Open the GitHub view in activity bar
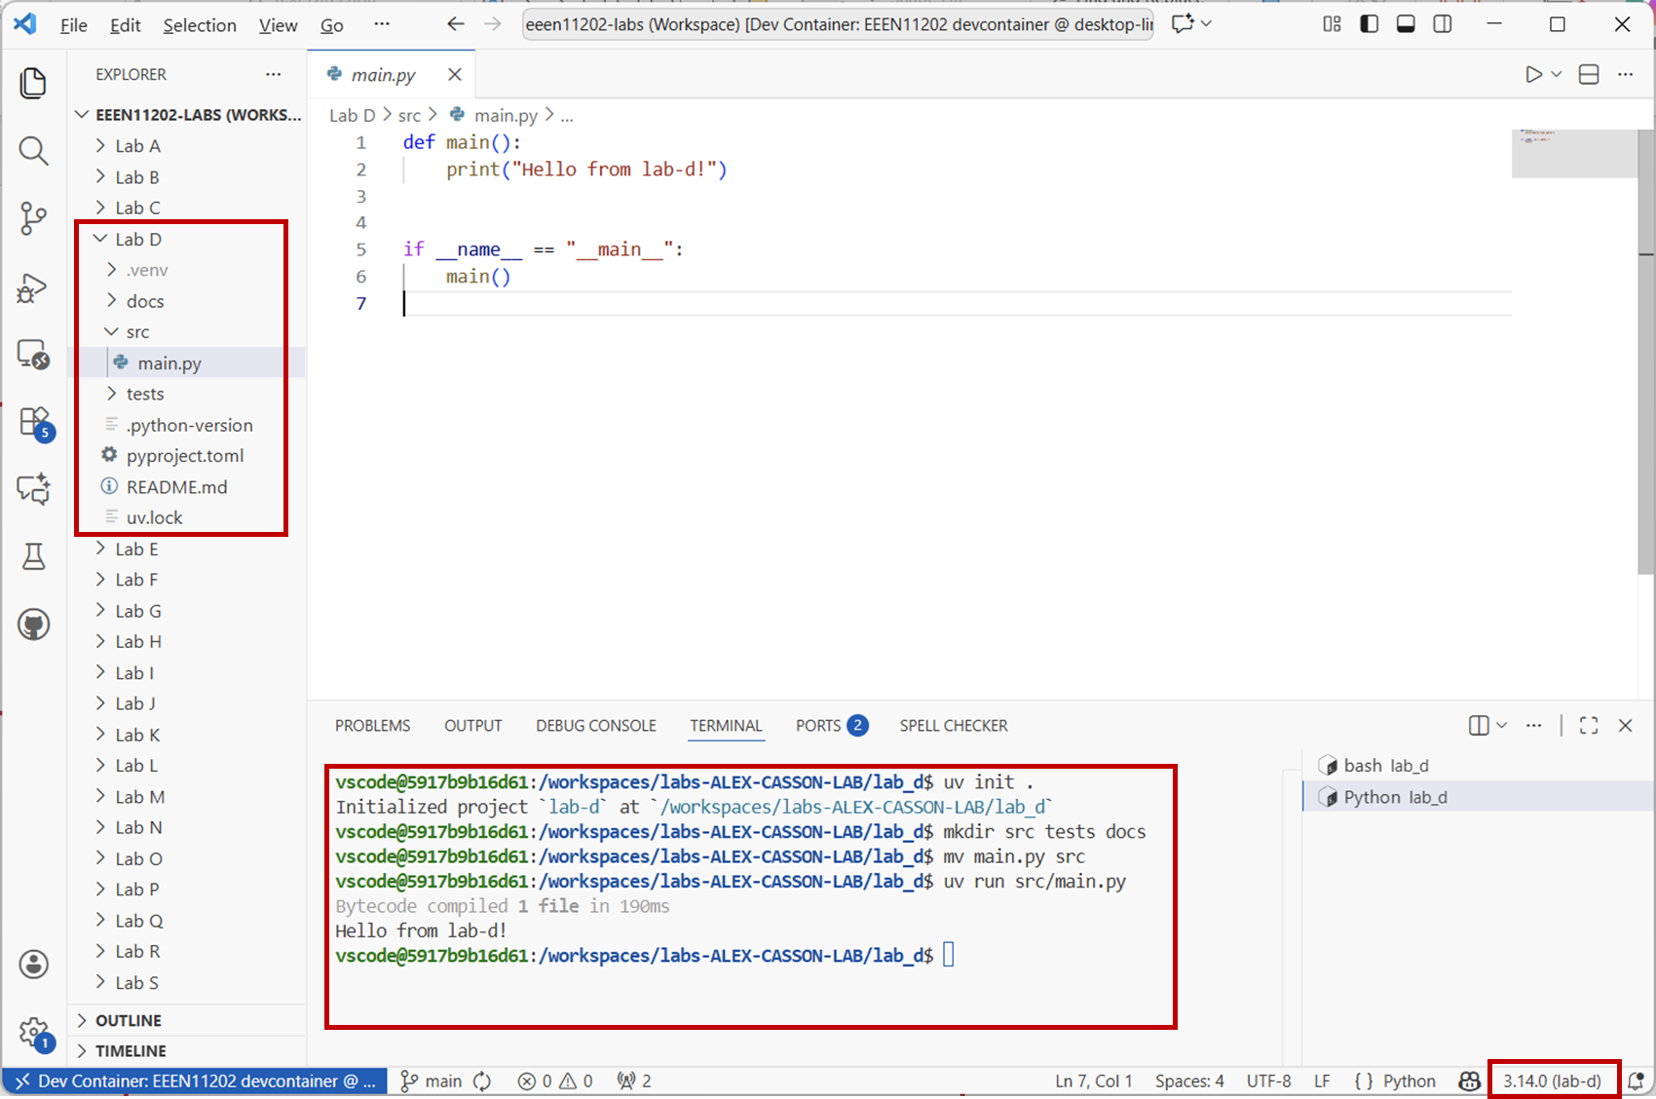1656x1099 pixels. (x=33, y=625)
